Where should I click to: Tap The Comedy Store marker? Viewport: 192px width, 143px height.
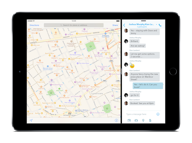click(91, 113)
